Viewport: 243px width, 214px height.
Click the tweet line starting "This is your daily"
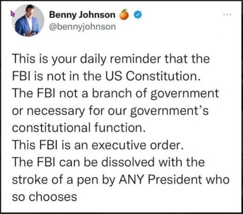[x=111, y=59]
